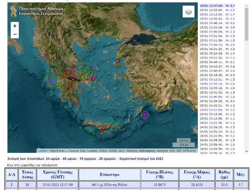This screenshot has height=190, width=250.
Task: Select list entry 25/01 05:24:29 M: 1.4
Action: click(x=217, y=53)
